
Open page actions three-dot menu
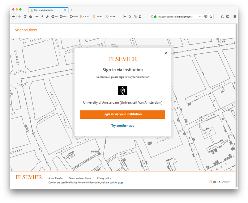pos(201,16)
